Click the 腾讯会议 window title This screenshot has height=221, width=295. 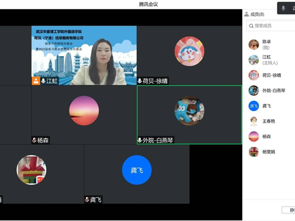(x=148, y=4)
